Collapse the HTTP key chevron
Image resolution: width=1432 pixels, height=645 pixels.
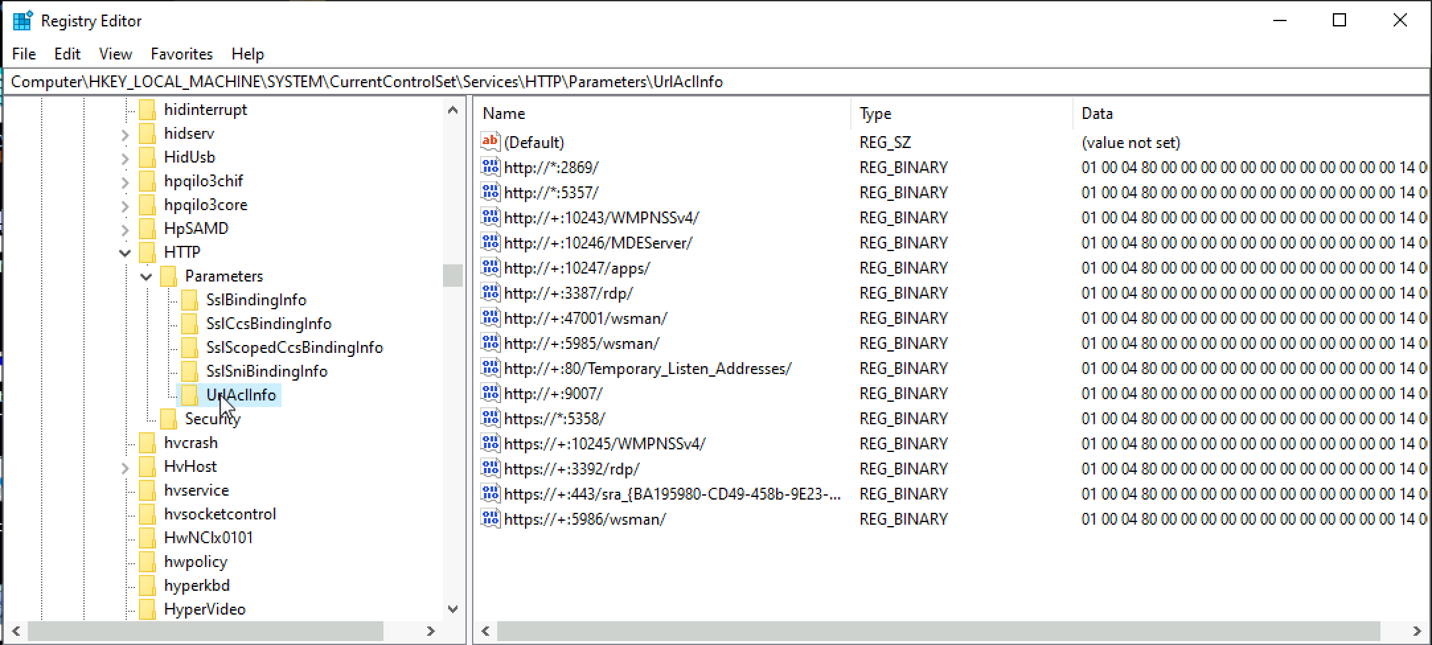click(125, 252)
